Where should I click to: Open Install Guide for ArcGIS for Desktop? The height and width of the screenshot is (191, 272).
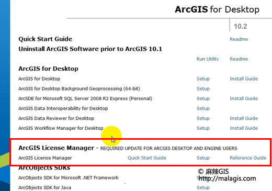click(244, 79)
